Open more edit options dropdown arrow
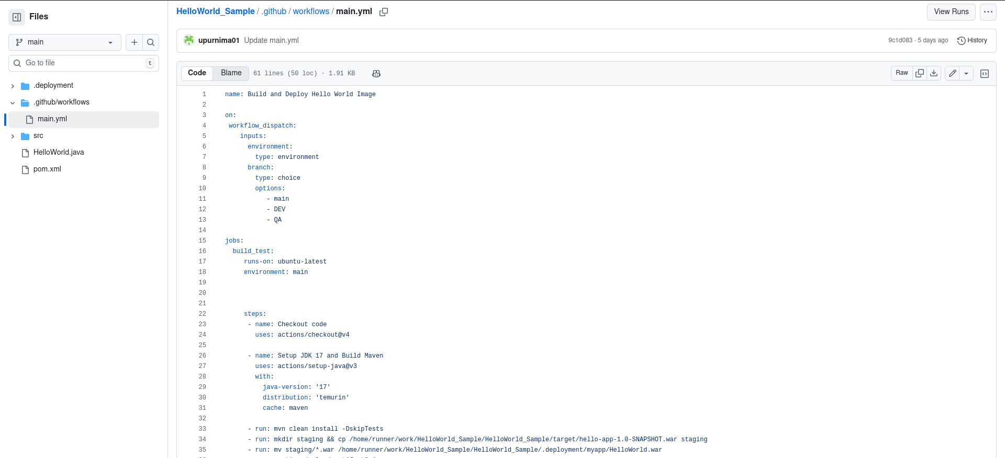 point(966,73)
